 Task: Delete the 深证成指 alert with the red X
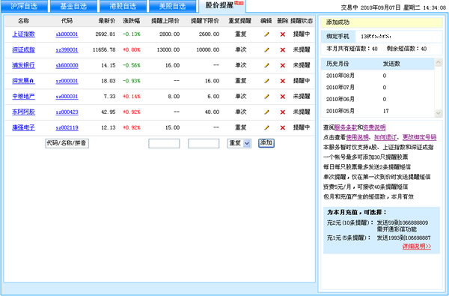pyautogui.click(x=283, y=50)
